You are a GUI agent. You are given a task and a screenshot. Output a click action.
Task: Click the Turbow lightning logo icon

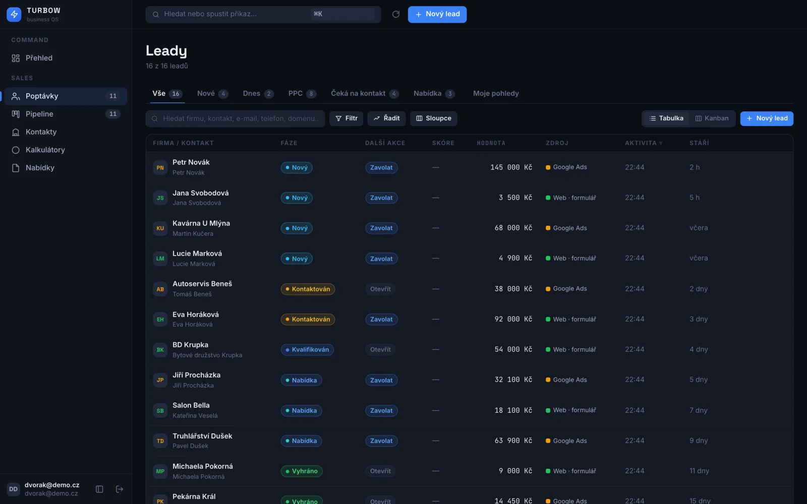pos(14,14)
